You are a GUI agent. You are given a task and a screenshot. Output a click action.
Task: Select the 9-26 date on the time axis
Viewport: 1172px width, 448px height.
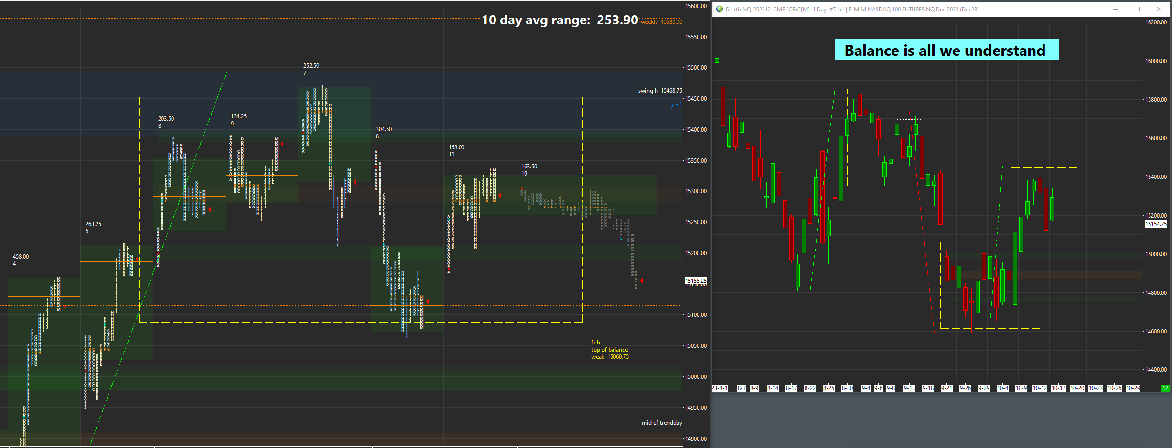[966, 388]
